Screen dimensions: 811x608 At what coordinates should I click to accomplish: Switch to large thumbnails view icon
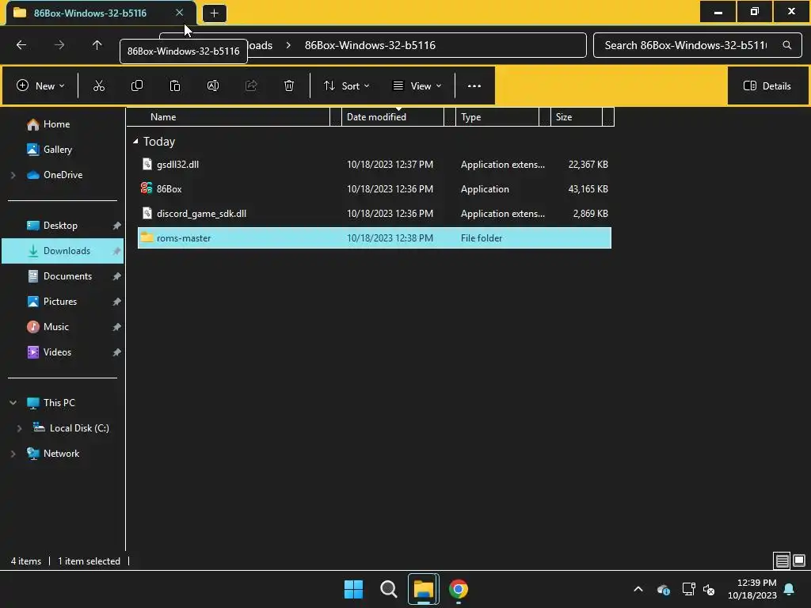[799, 560]
